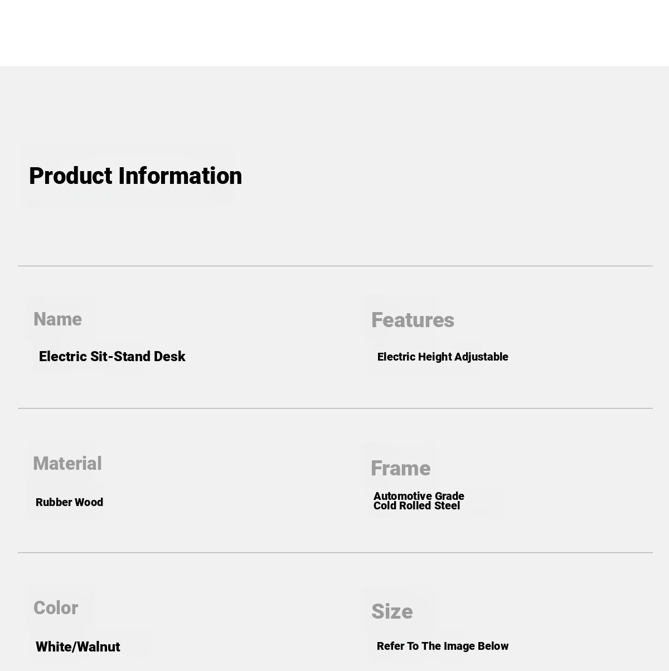Click the Electric Sit-Stand Desk text
669x671 pixels.
tap(112, 357)
